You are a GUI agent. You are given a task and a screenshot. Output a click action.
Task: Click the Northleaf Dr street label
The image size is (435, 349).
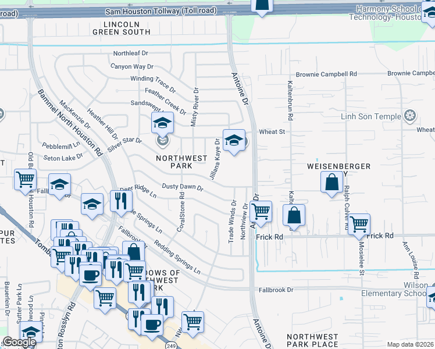[x=131, y=53]
